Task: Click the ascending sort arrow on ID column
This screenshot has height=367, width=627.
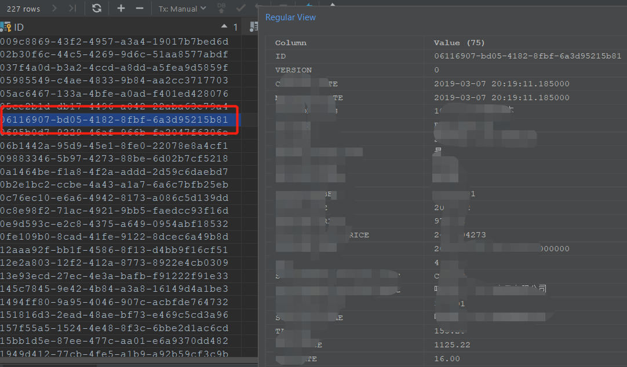Action: point(224,27)
